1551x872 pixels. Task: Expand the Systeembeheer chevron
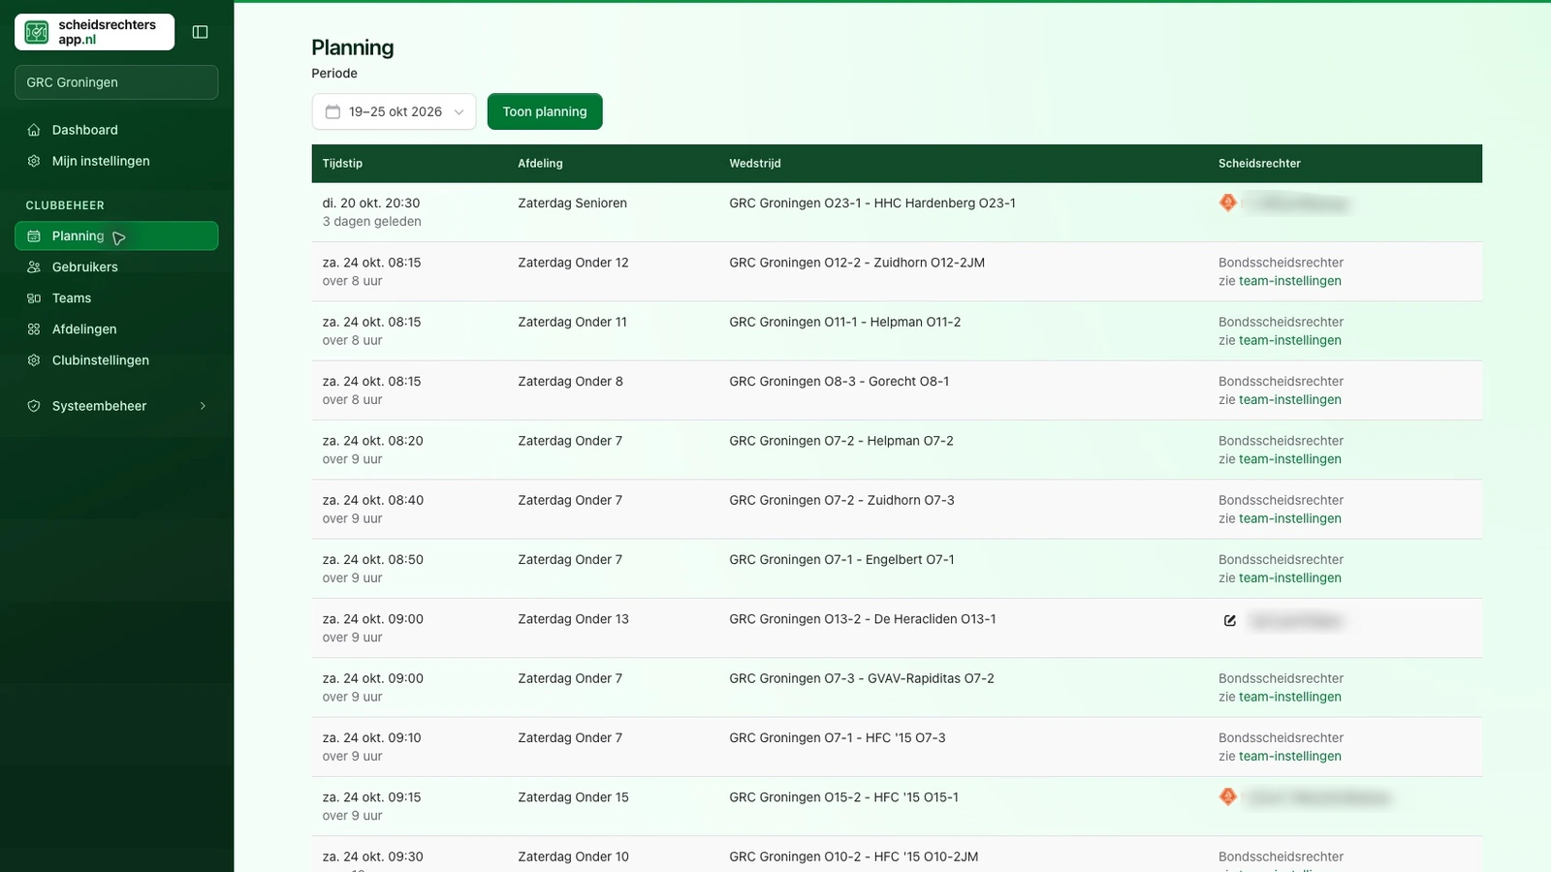(x=203, y=406)
